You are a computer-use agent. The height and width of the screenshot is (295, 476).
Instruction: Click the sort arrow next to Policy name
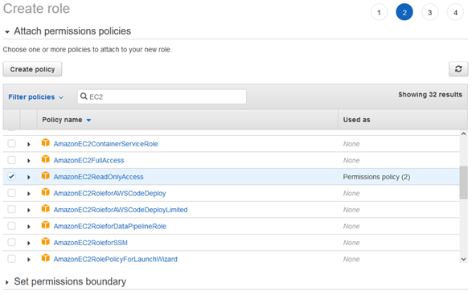click(88, 121)
